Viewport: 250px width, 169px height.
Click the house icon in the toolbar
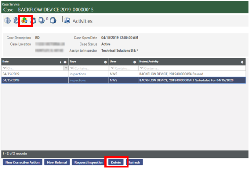[53, 20]
